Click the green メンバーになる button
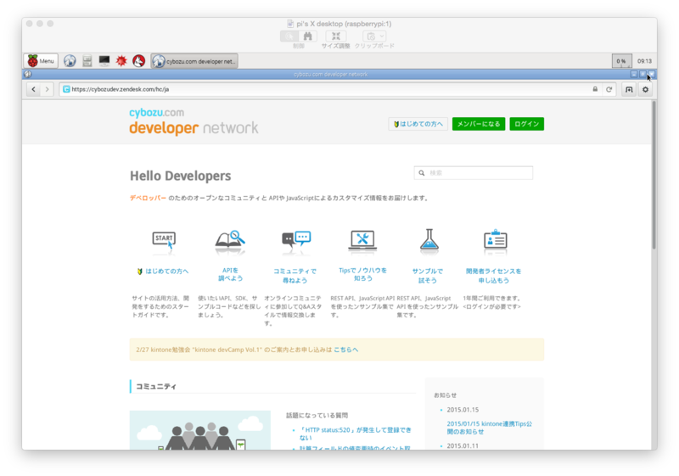 (x=479, y=124)
